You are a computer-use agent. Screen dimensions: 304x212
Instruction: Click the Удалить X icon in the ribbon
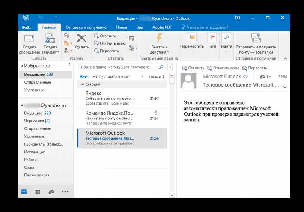coord(82,38)
